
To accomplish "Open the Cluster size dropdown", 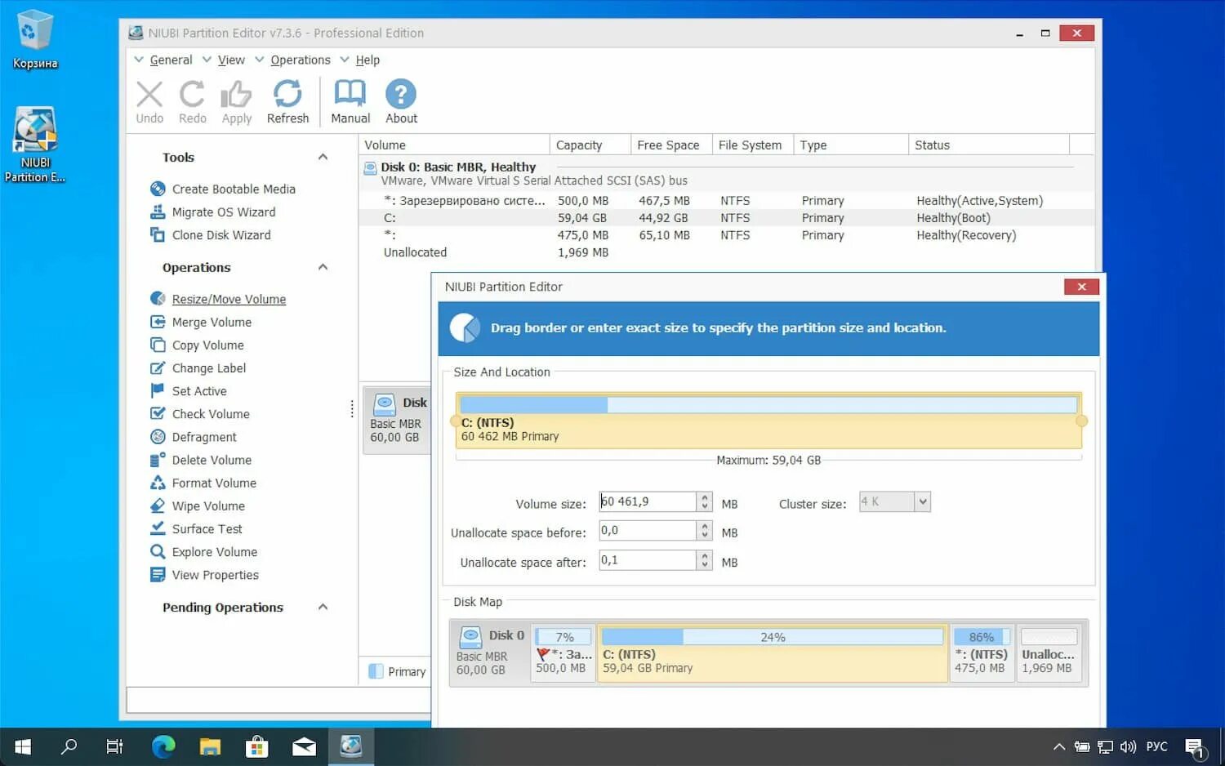I will click(923, 501).
